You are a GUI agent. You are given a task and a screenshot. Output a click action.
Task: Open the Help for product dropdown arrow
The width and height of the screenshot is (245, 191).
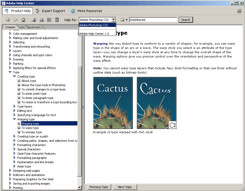pyautogui.click(x=114, y=20)
